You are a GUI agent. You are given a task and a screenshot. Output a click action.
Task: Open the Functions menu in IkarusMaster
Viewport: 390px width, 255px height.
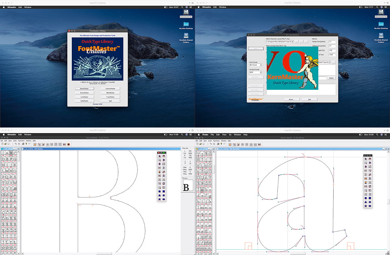(x=21, y=141)
